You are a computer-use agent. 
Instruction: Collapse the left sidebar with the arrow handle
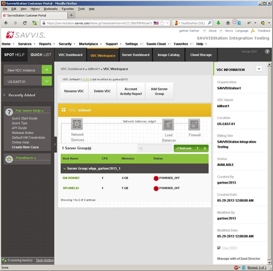pos(55,145)
